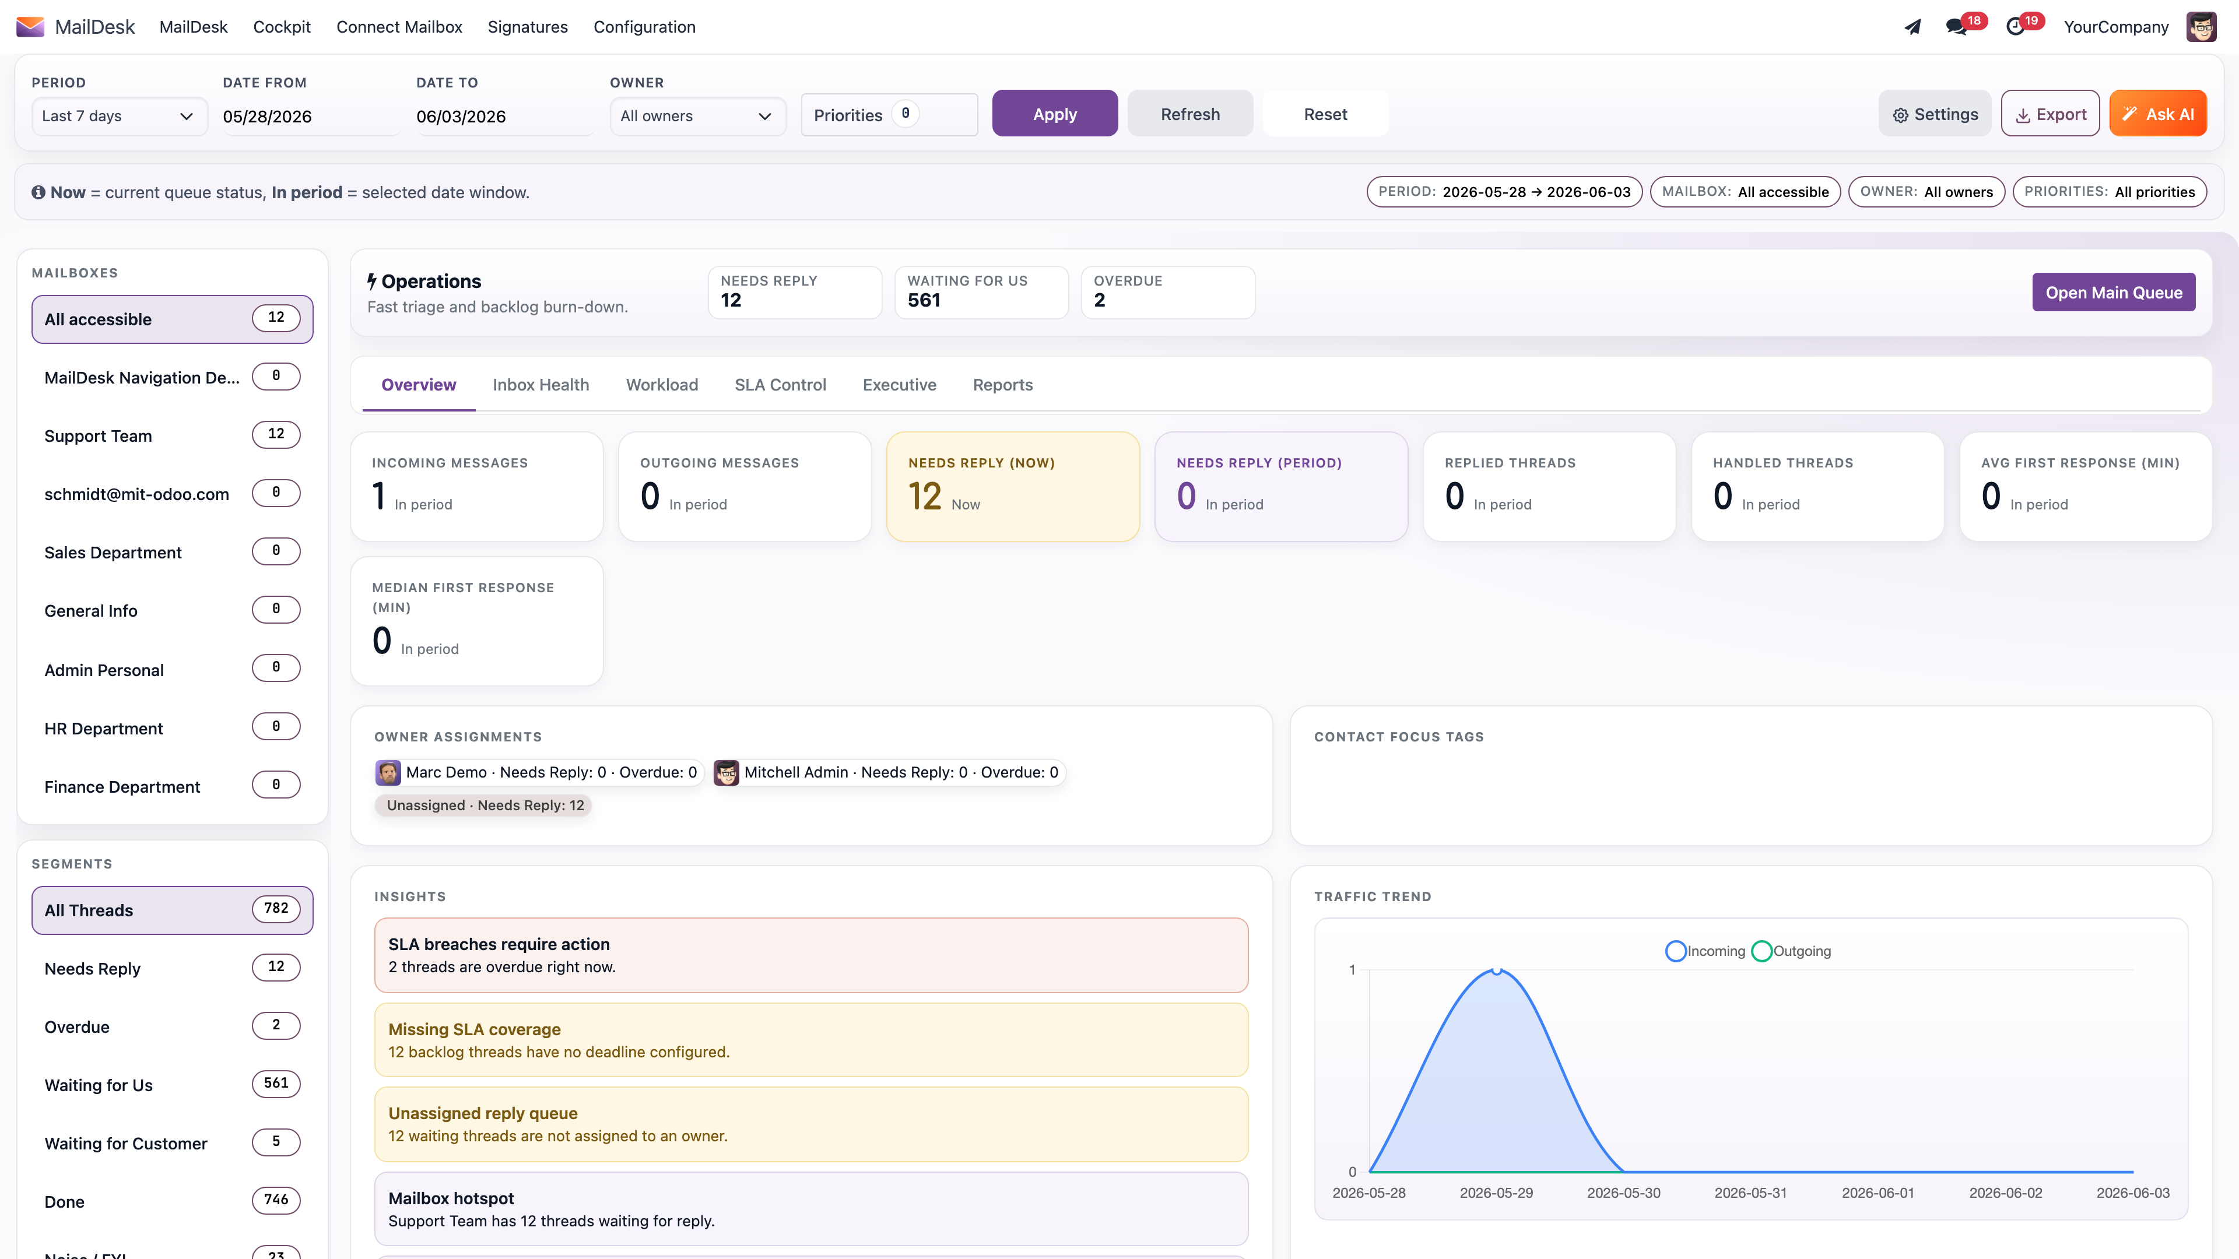Select the Sales Department mailbox

(172, 552)
